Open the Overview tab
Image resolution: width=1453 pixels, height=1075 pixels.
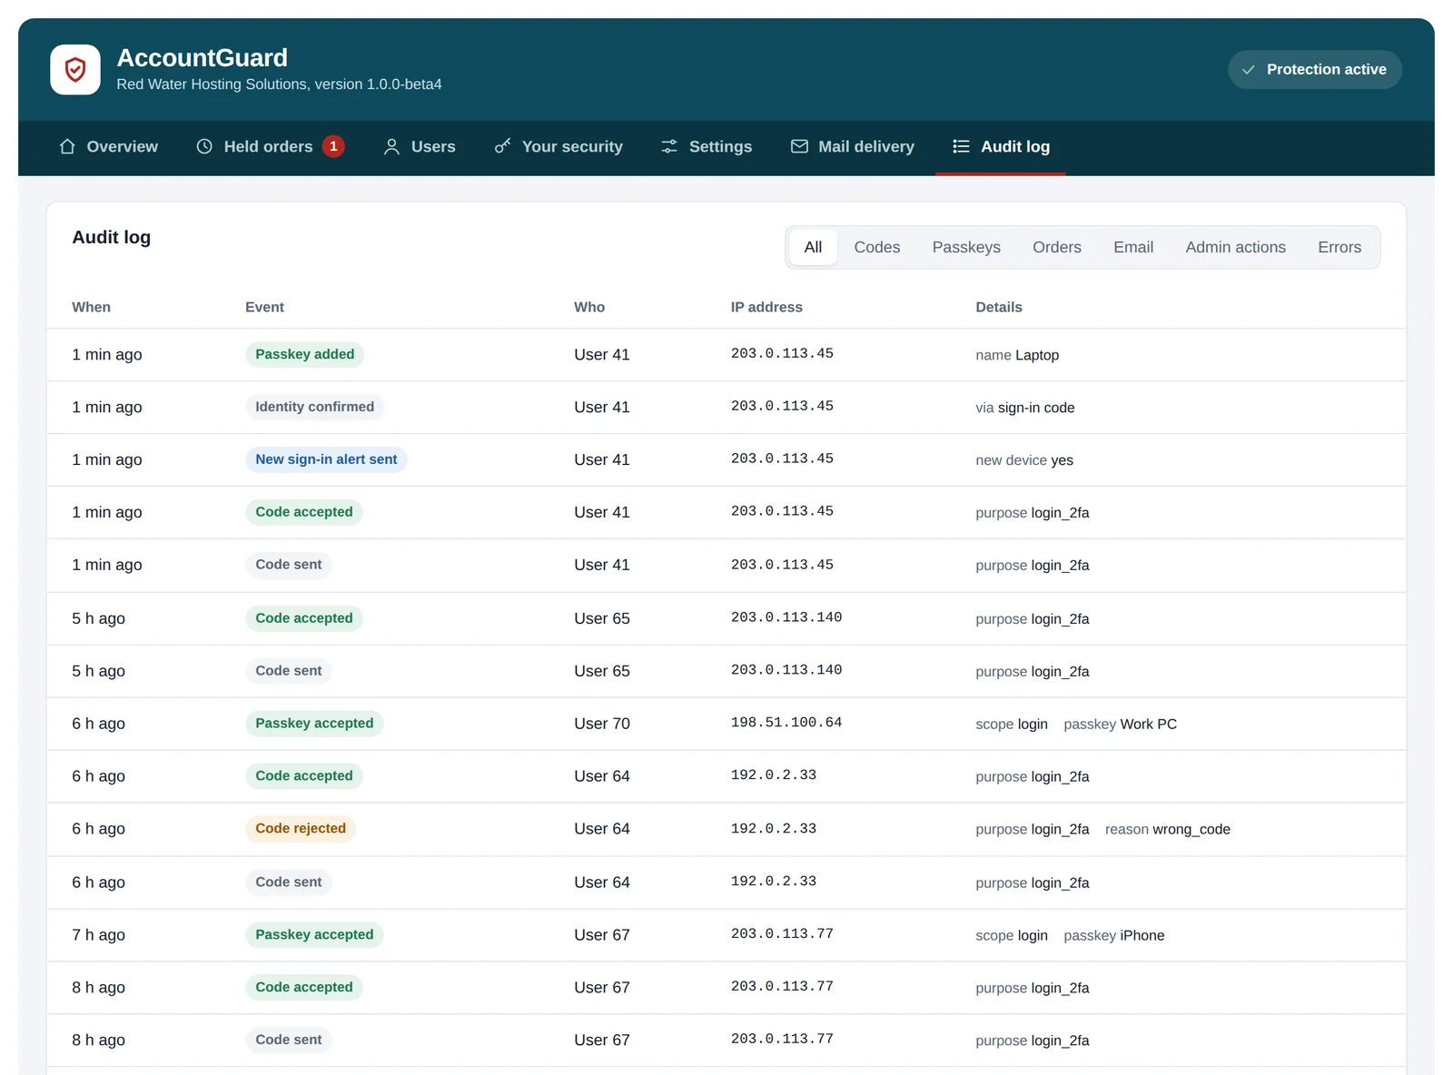click(108, 146)
